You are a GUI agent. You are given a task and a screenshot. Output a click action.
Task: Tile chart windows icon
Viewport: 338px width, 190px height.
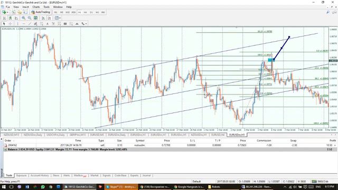pos(35,18)
